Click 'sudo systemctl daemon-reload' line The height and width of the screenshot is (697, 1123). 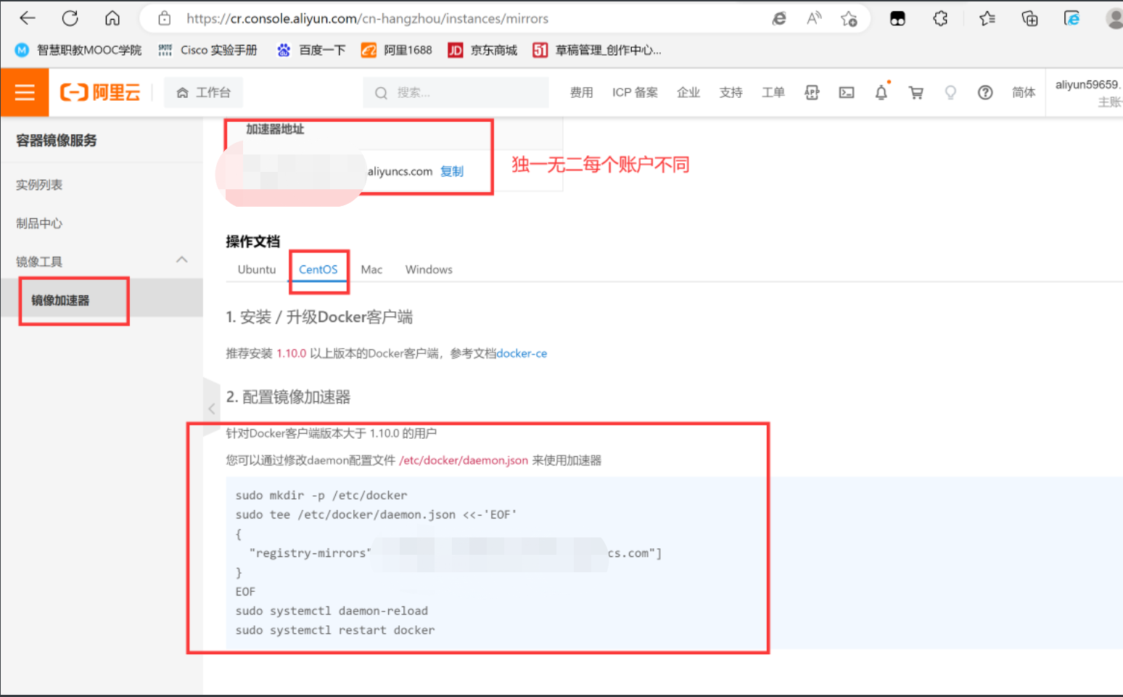coord(332,611)
